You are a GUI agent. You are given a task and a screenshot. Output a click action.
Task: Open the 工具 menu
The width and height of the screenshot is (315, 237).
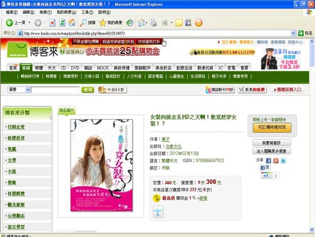tap(87, 12)
